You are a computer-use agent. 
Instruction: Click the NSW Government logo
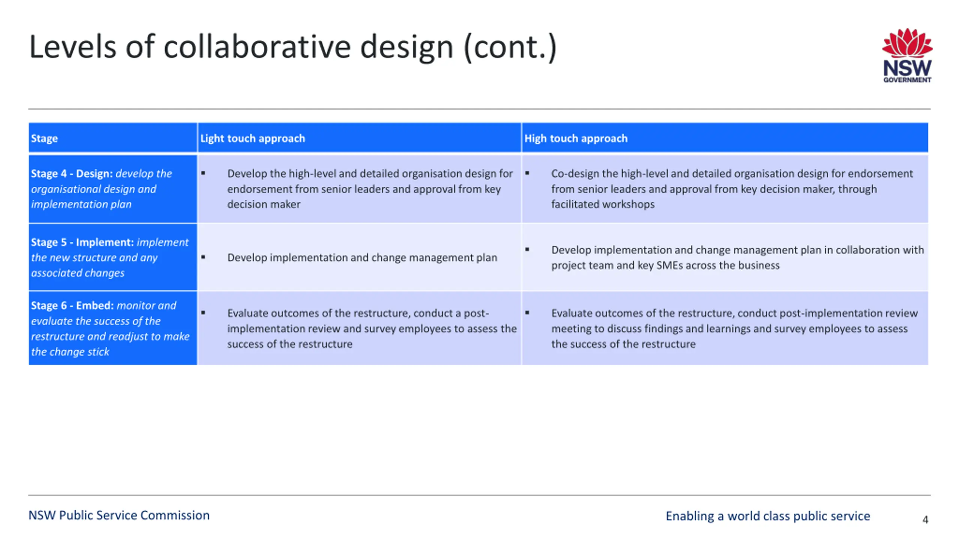[x=907, y=55]
